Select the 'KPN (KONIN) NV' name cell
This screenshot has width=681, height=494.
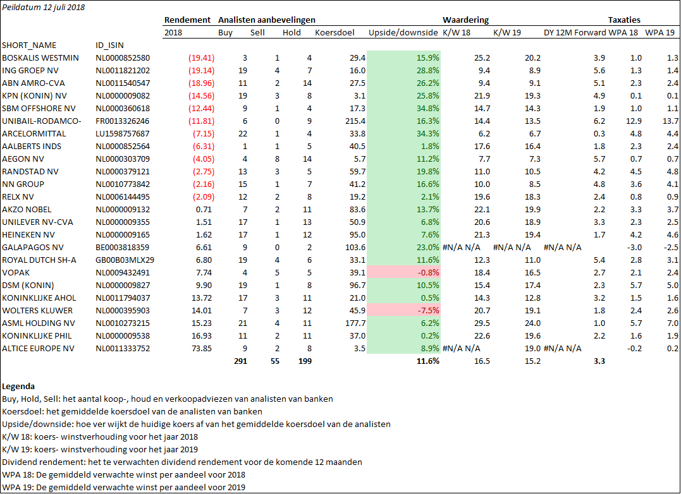click(x=34, y=95)
